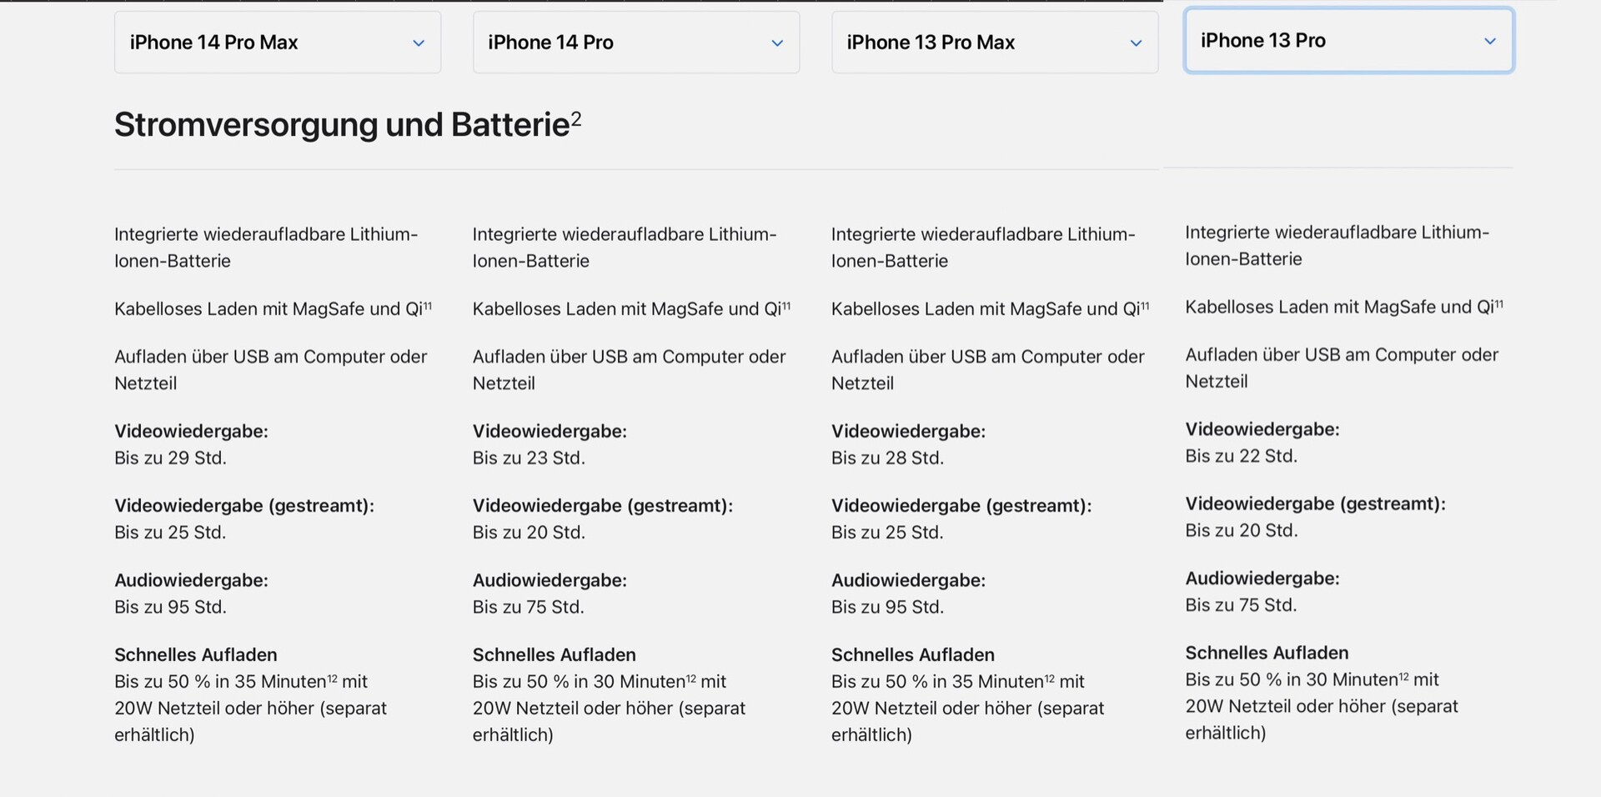This screenshot has height=797, width=1601.
Task: Click "Bis zu 22 Std." value for iPhone 13 Pro
Action: (1241, 456)
